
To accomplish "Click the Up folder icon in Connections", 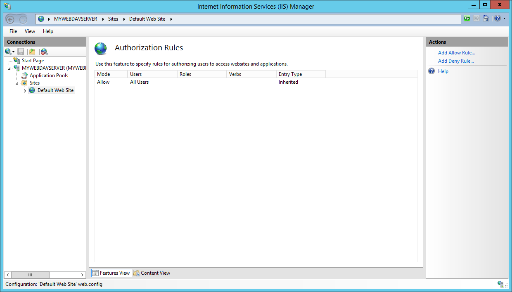I will pos(32,52).
